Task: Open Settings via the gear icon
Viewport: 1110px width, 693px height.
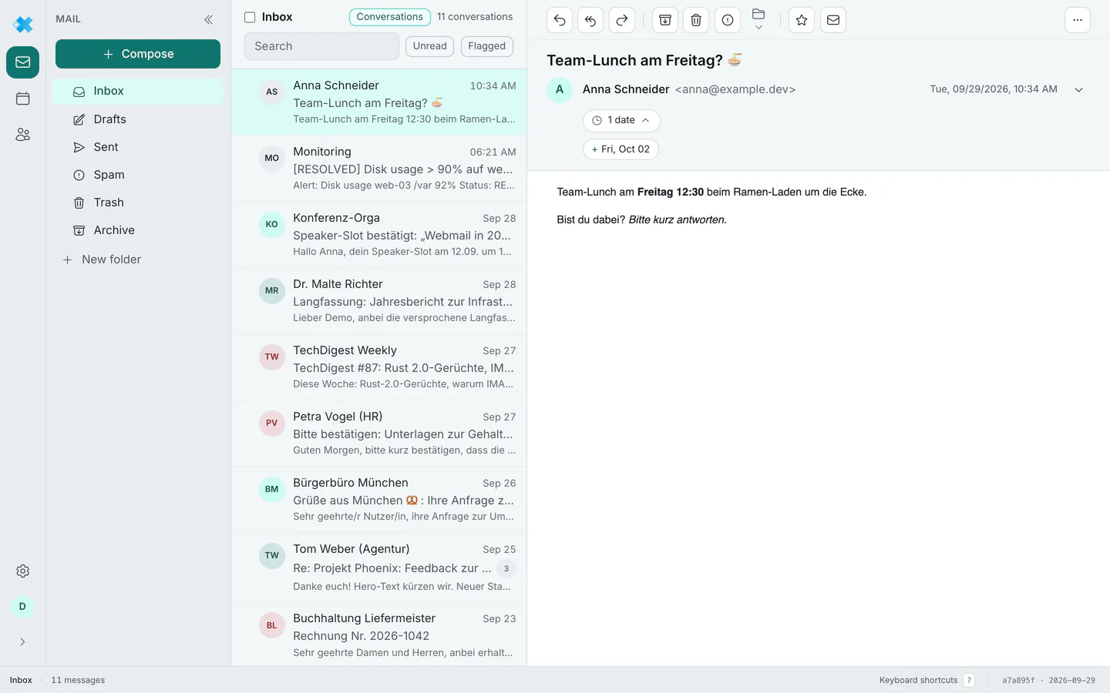Action: [x=23, y=571]
